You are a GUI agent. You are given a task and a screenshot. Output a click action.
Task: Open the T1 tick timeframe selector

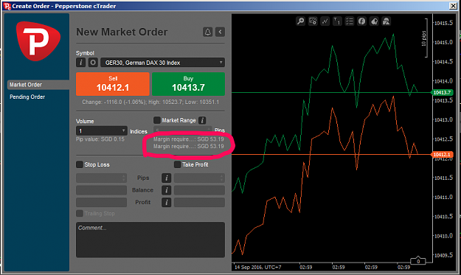tap(337, 21)
